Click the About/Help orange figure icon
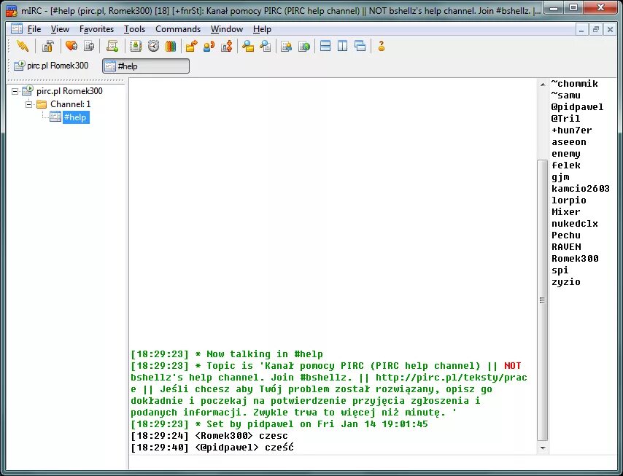 click(382, 47)
